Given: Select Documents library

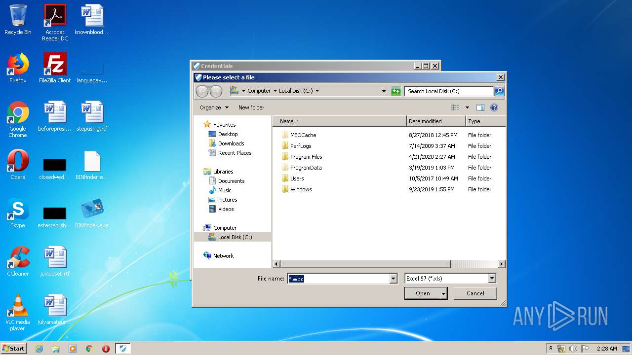Looking at the screenshot, I should tap(231, 181).
